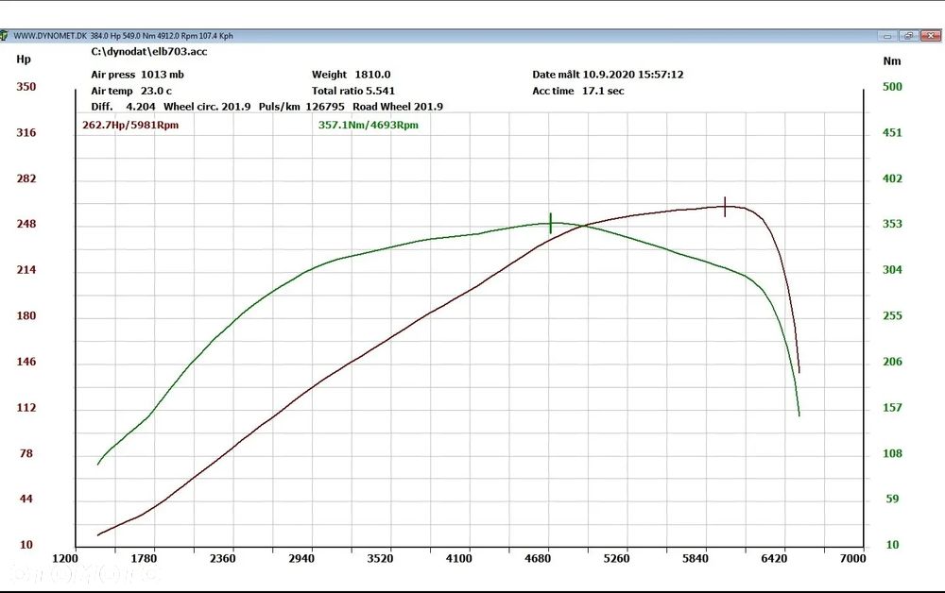Click the 7000 rpm axis label
The height and width of the screenshot is (593, 945).
point(852,559)
